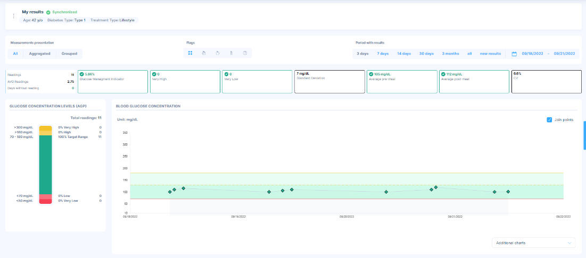Screen dimensions: 586x258
Task: Click the yellow Very High bar segment
Action: (x=46, y=128)
